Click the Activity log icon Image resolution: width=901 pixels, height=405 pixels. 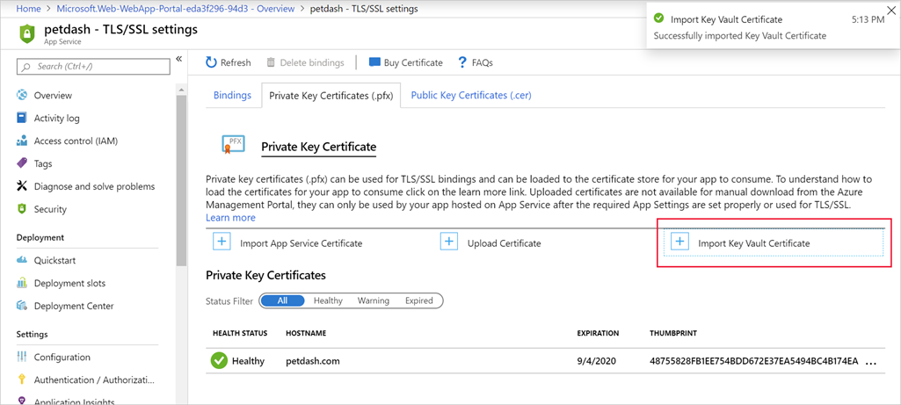coord(22,118)
